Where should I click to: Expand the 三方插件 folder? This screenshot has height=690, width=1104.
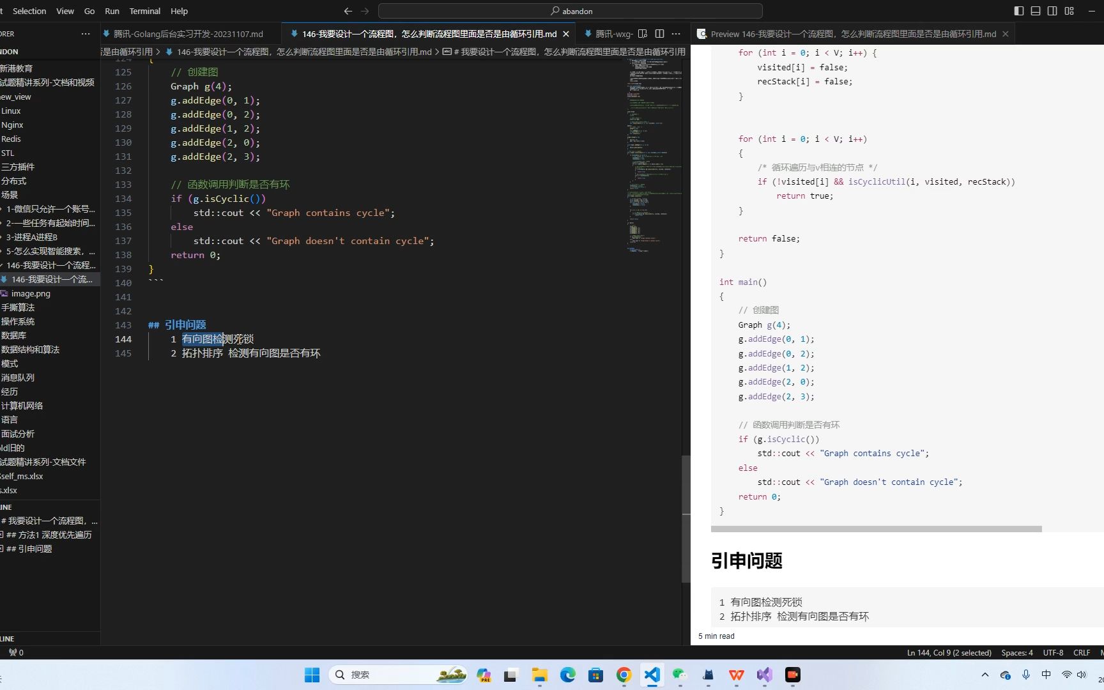pyautogui.click(x=50, y=167)
